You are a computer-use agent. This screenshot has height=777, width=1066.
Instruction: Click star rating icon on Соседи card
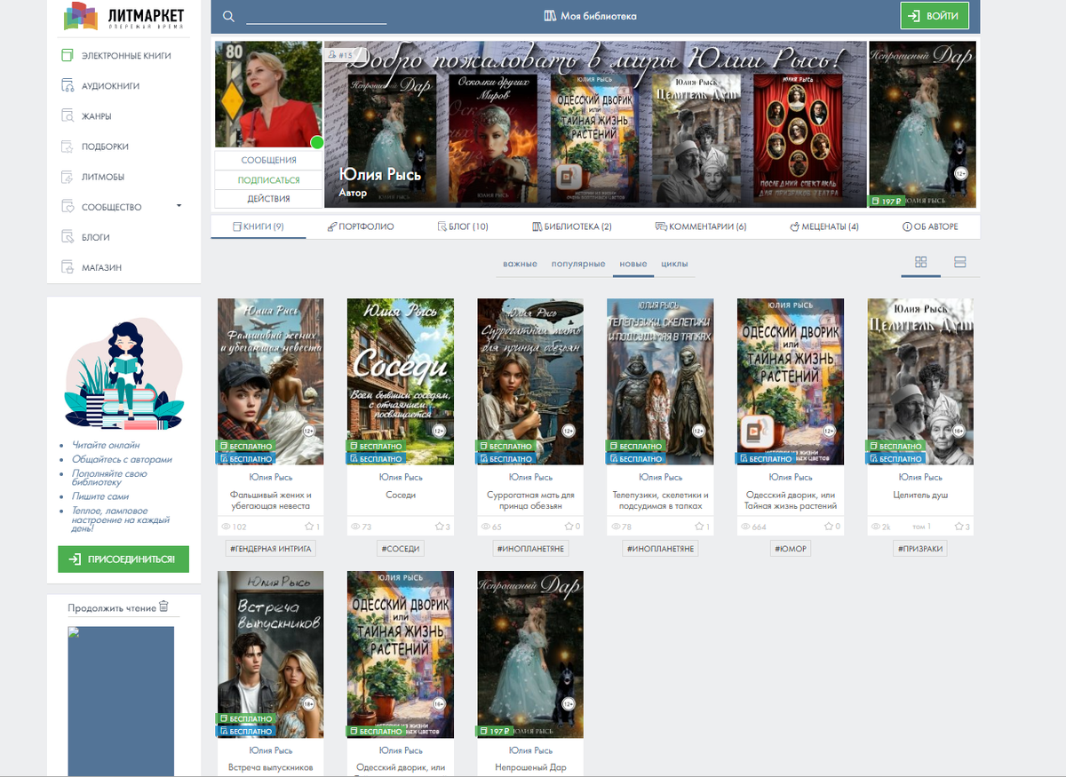click(x=439, y=527)
